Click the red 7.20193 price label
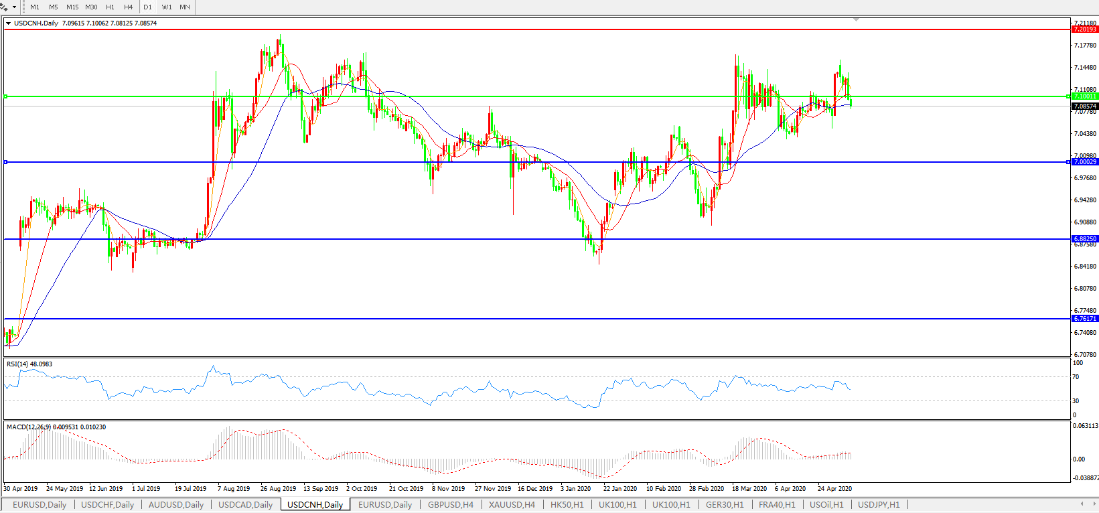 coord(1084,29)
